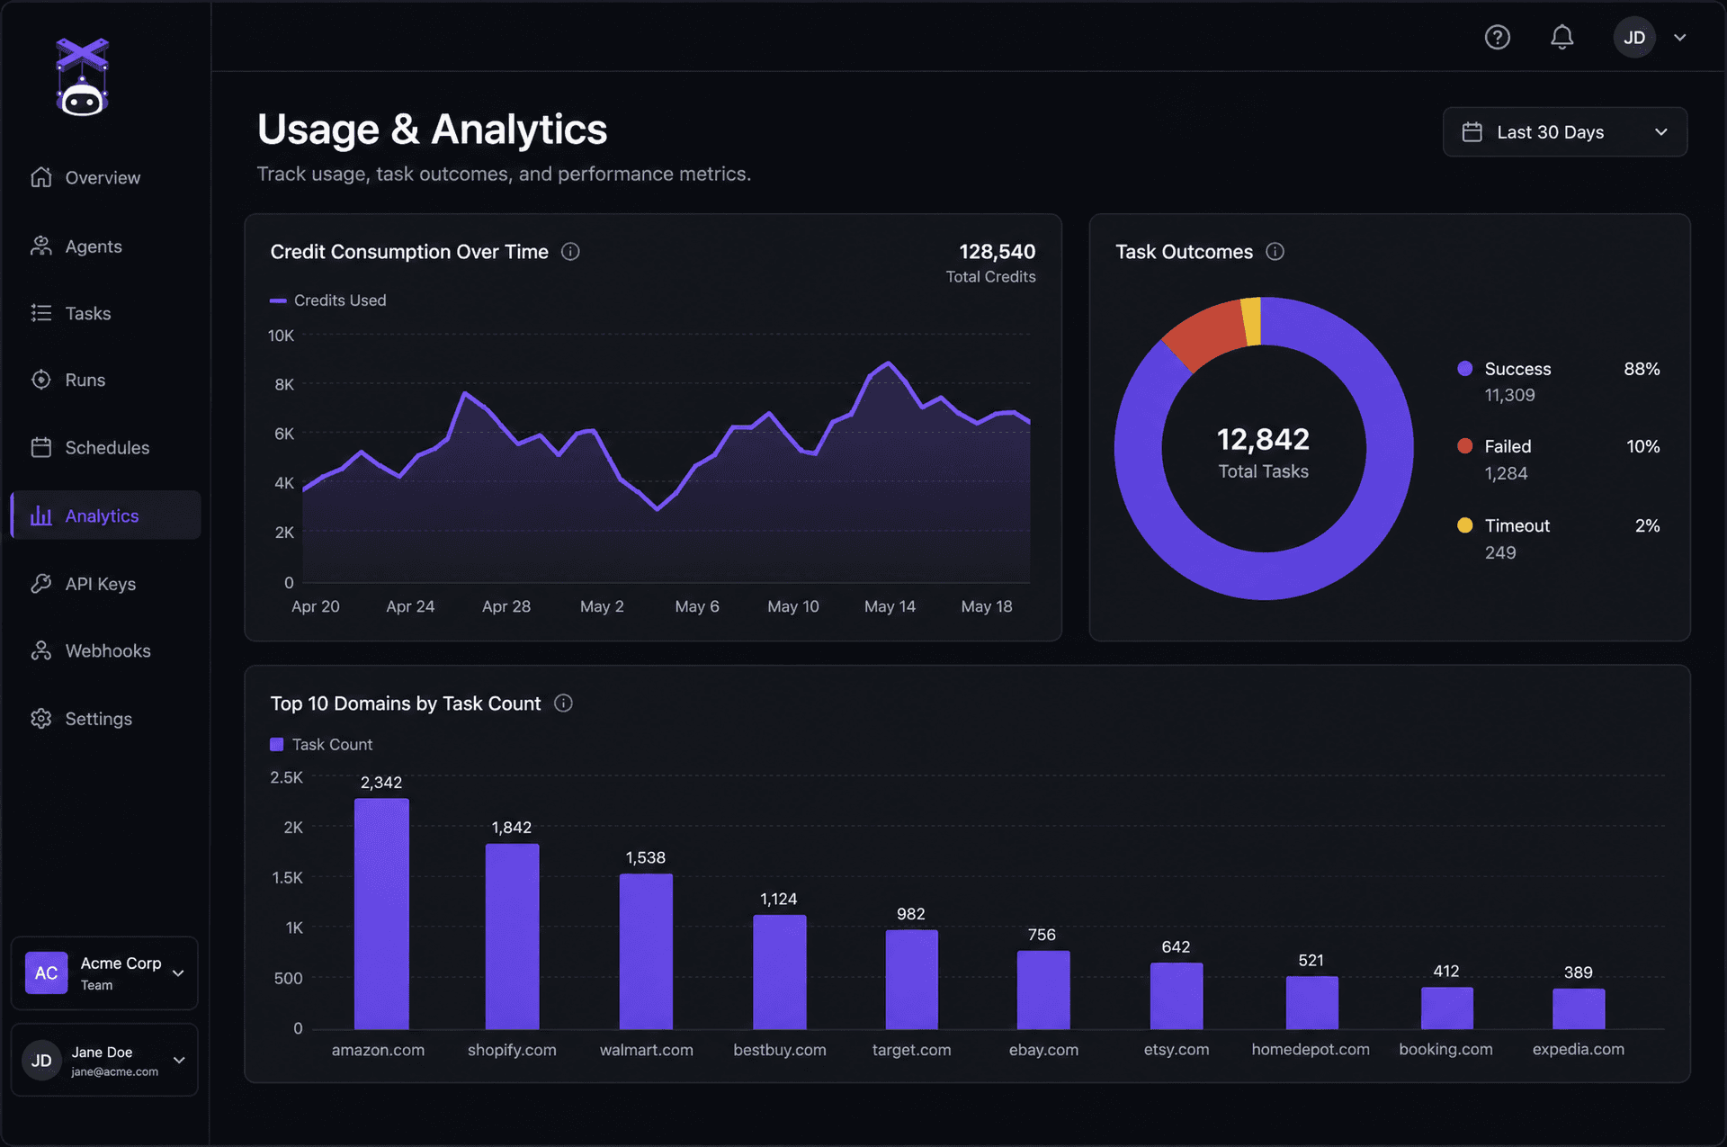Viewport: 1727px width, 1147px height.
Task: Click the 2,342 value above amazon.com
Action: 381,783
